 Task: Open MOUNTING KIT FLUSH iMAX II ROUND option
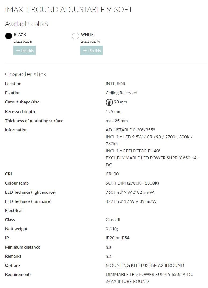[x=145, y=265]
